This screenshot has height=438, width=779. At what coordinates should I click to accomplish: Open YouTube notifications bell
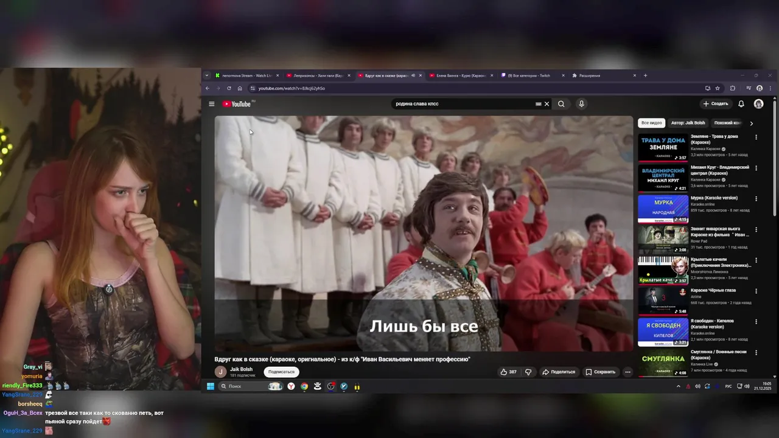pos(741,104)
